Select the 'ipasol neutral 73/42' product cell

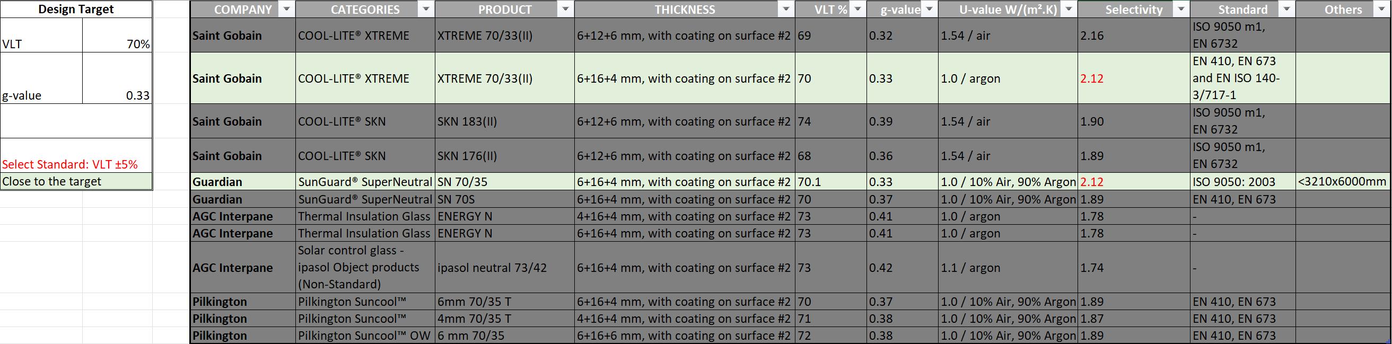click(x=505, y=267)
